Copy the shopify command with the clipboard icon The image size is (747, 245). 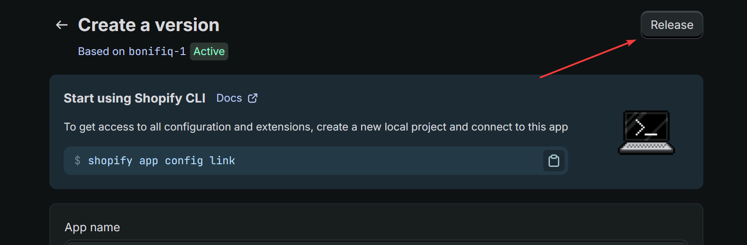553,161
